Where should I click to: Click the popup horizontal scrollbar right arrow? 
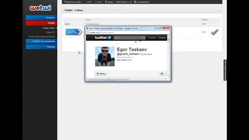(166, 79)
